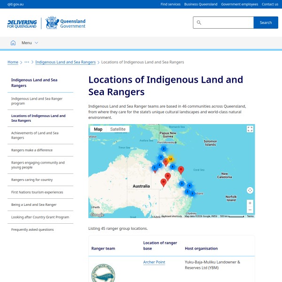Go to Rangers caring for country
Image resolution: width=282 pixels, height=282 pixels.
[x=32, y=180]
